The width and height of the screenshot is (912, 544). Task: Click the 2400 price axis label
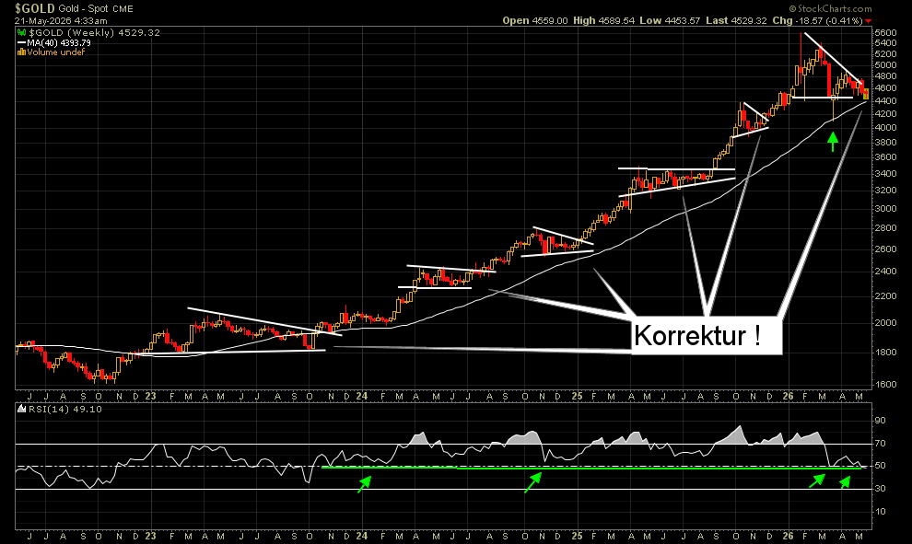coord(885,271)
